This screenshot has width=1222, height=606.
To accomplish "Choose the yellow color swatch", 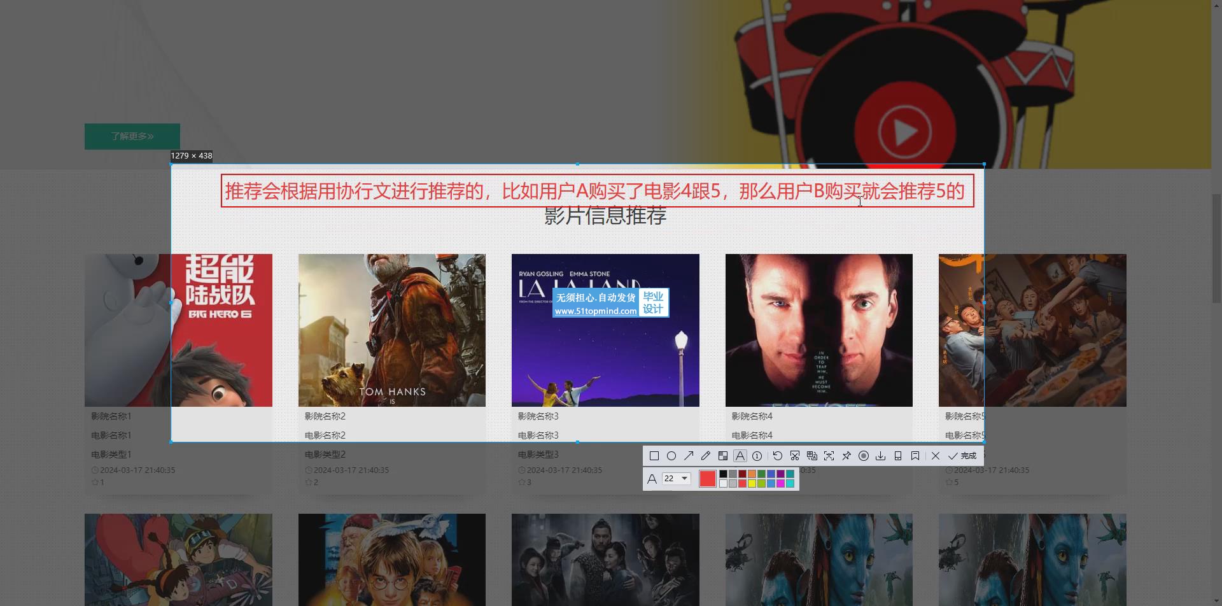I will [752, 484].
